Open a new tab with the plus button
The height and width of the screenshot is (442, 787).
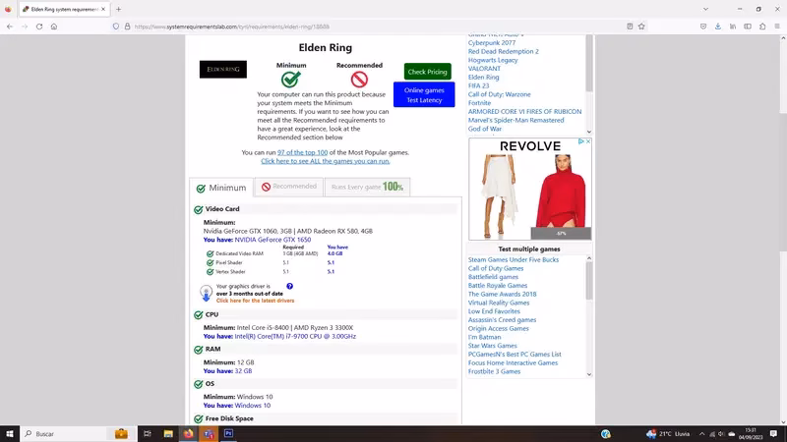point(118,9)
